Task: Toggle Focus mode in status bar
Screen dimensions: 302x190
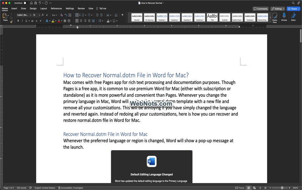Action: (240, 188)
